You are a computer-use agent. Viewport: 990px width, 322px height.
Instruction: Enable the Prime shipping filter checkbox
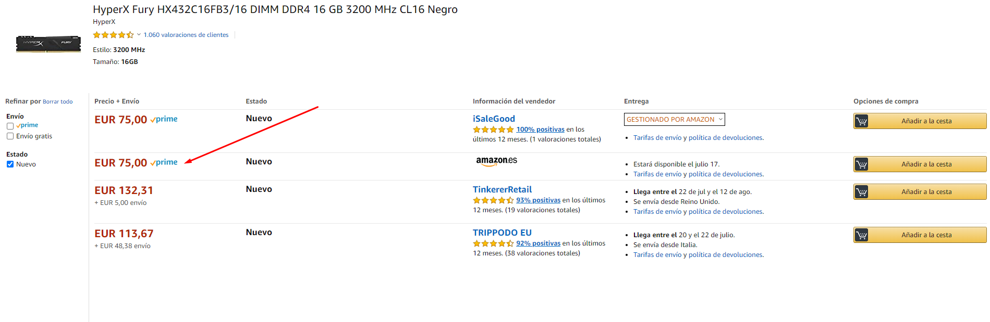tap(10, 126)
